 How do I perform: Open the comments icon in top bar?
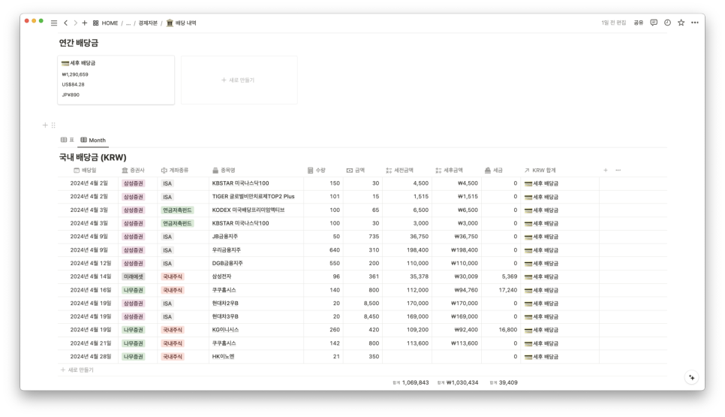click(654, 23)
